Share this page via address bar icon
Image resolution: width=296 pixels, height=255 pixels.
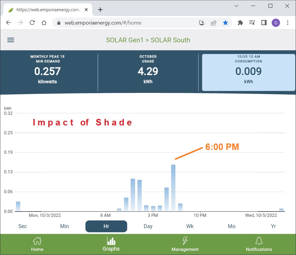(213, 23)
